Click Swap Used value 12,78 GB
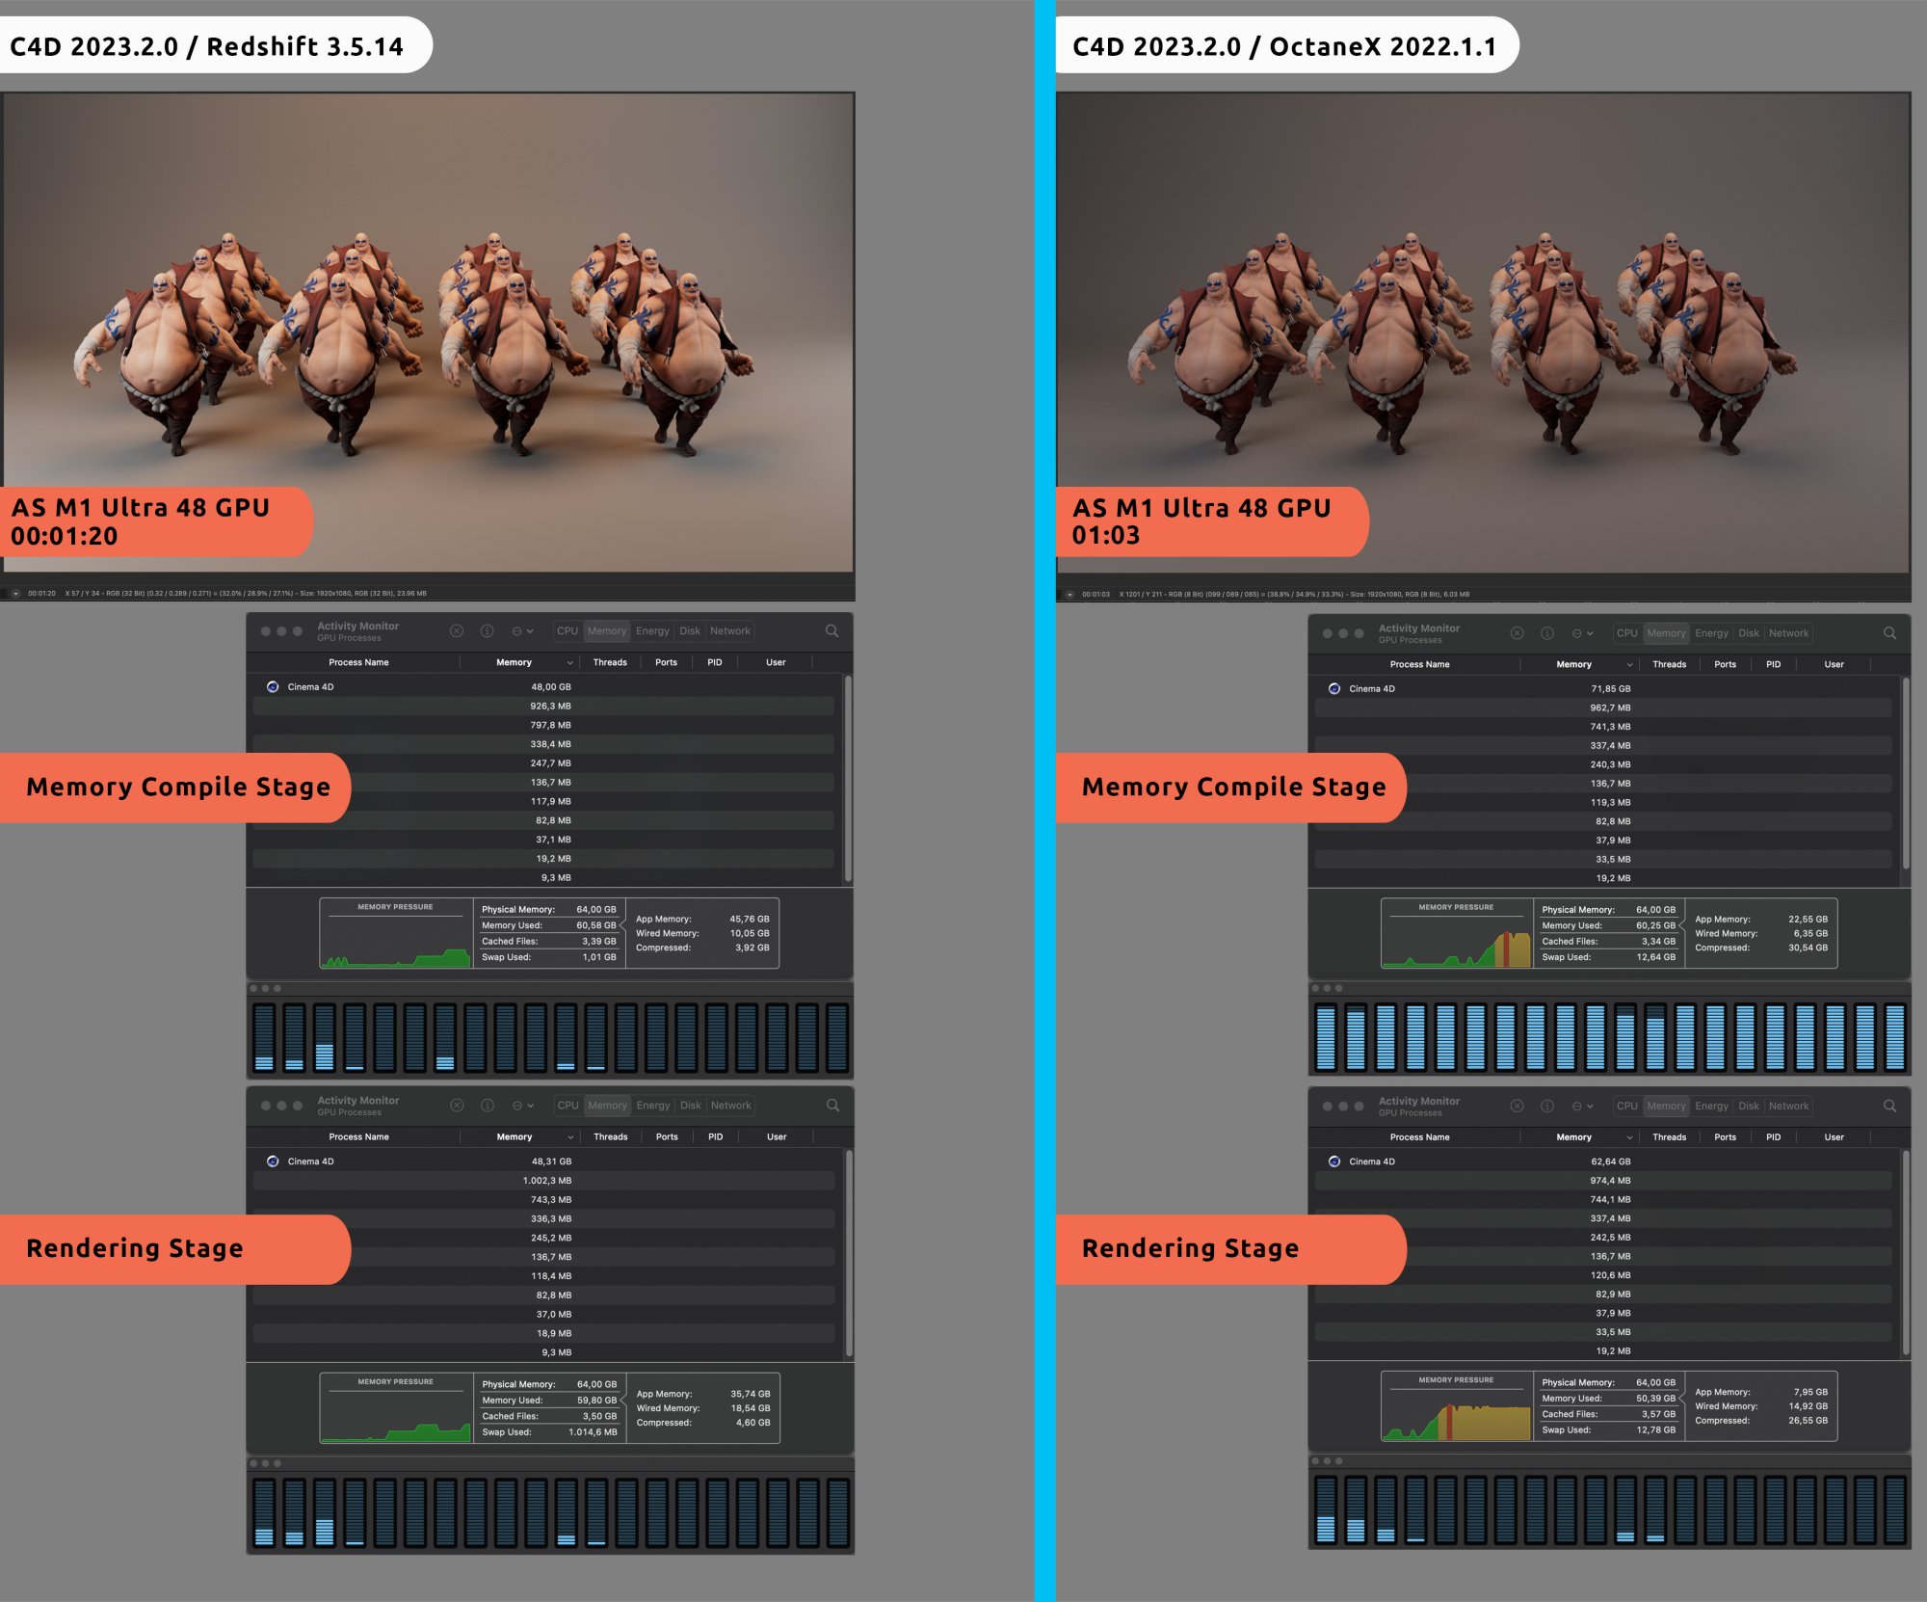The width and height of the screenshot is (1927, 1602). (x=1655, y=1430)
